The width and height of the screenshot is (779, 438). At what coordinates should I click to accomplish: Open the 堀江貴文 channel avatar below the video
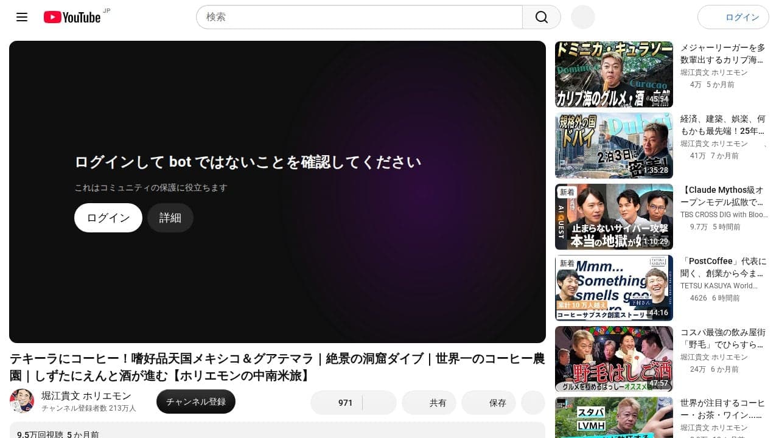[x=22, y=401]
